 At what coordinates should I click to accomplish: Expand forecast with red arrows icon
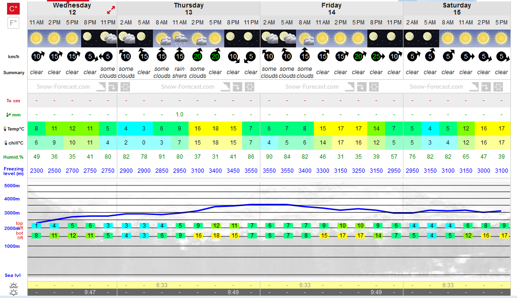[x=111, y=10]
